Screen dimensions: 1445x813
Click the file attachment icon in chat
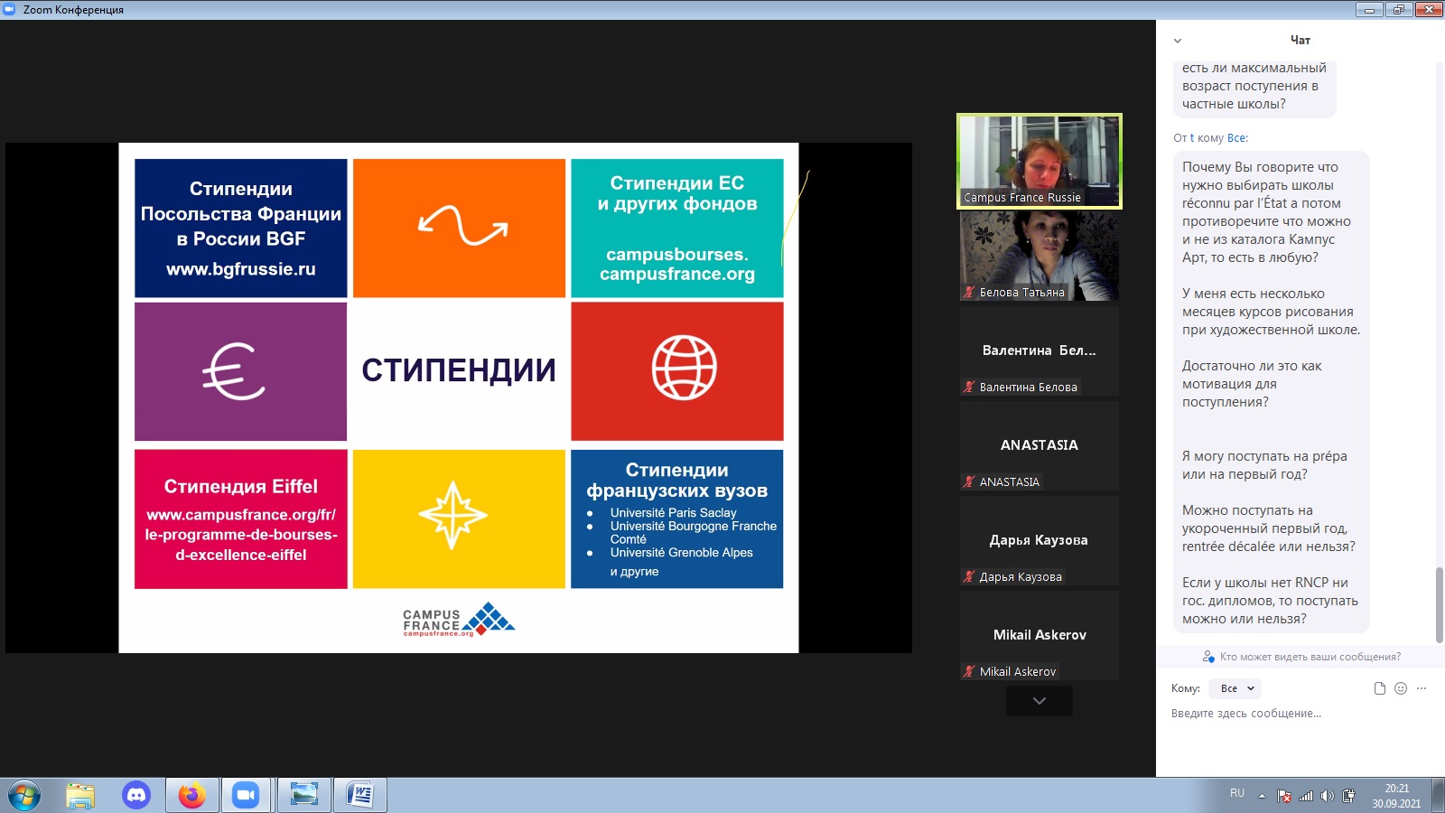pyautogui.click(x=1379, y=688)
